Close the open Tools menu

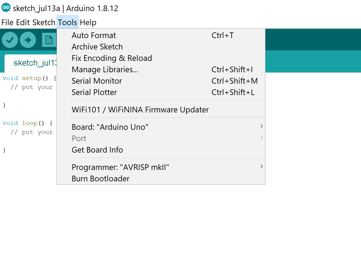click(67, 22)
